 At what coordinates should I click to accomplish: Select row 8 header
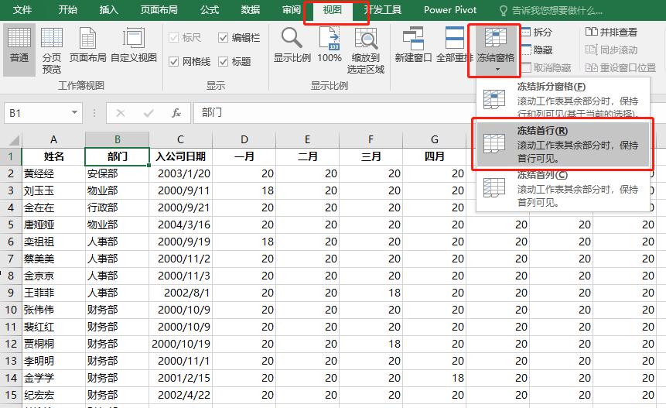(x=11, y=276)
